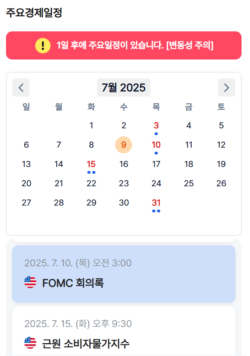The height and width of the screenshot is (356, 250).
Task: Open the 7월 2025 month picker
Action: point(124,88)
